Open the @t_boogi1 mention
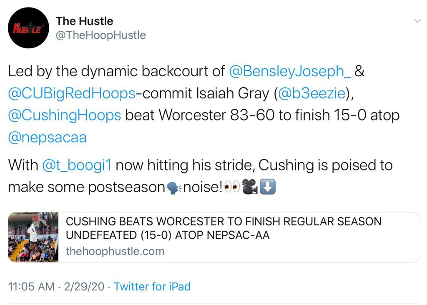Screen dimensions: 427x305 [x=77, y=165]
